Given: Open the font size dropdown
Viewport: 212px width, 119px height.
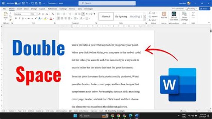Looking at the screenshot, I should [34, 14].
